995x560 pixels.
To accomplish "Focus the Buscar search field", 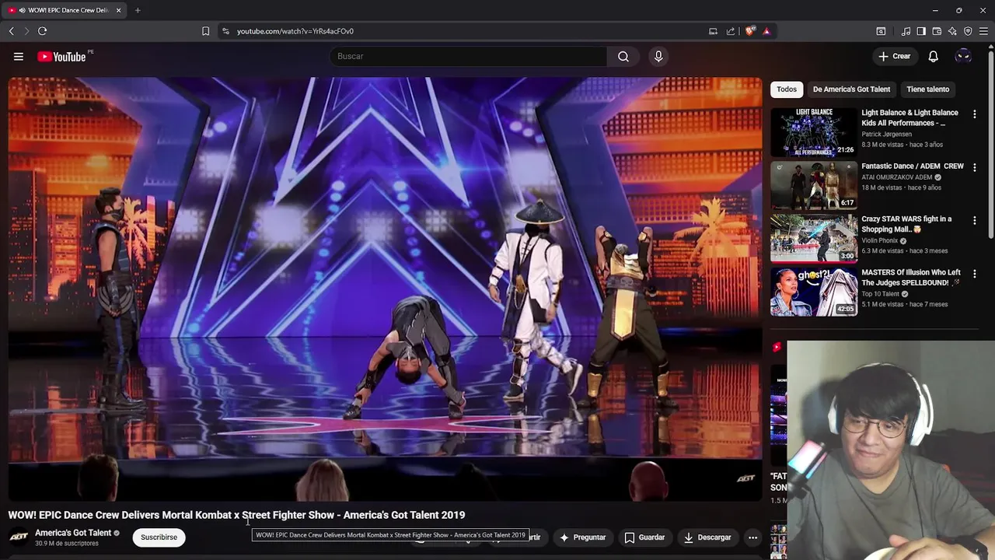I will (x=469, y=56).
